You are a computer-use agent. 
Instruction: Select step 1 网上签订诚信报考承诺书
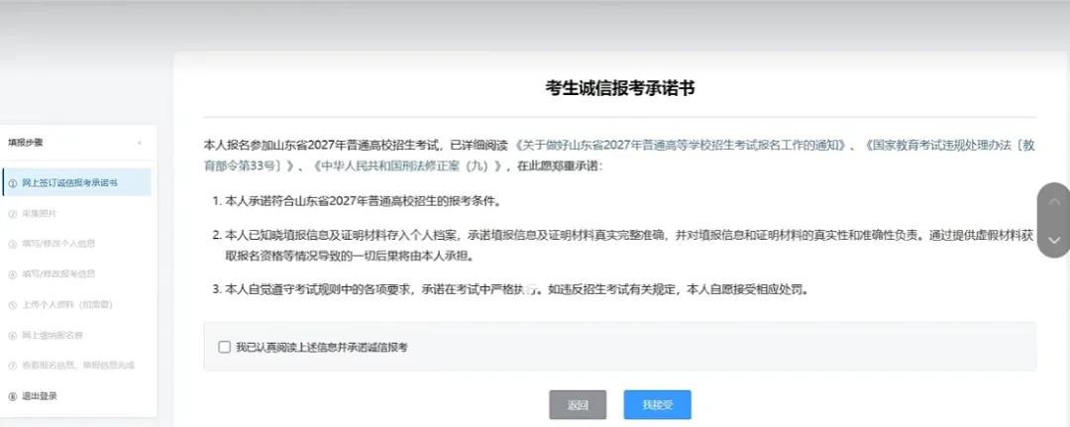pos(76,183)
